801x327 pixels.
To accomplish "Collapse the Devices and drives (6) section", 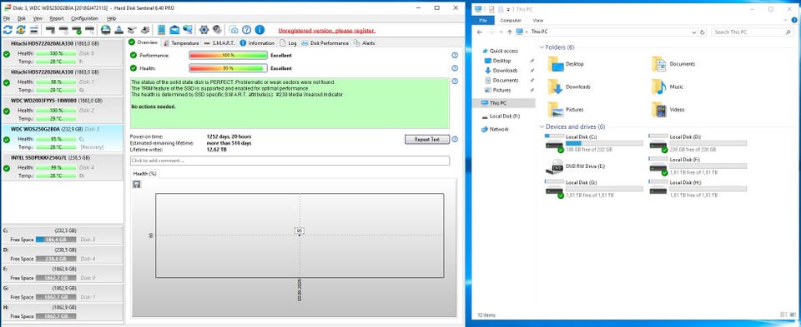I will 542,126.
